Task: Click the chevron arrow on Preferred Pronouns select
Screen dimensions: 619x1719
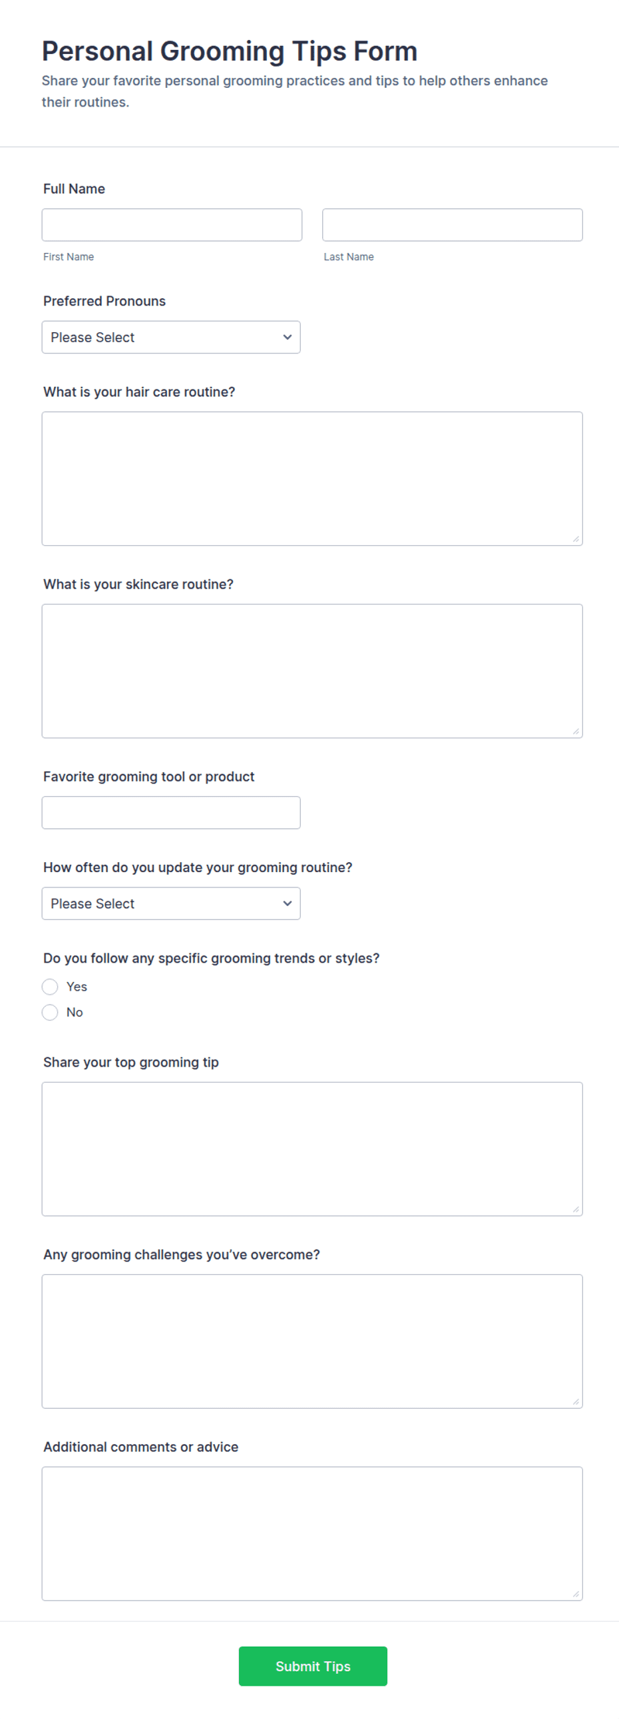Action: tap(288, 337)
